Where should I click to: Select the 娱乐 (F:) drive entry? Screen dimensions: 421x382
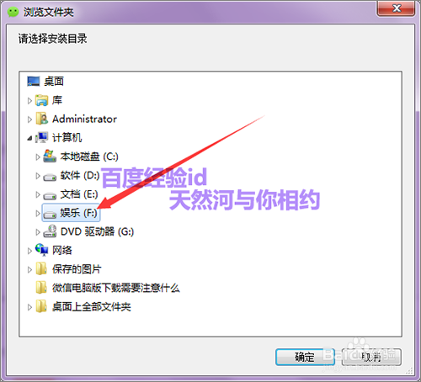click(71, 213)
